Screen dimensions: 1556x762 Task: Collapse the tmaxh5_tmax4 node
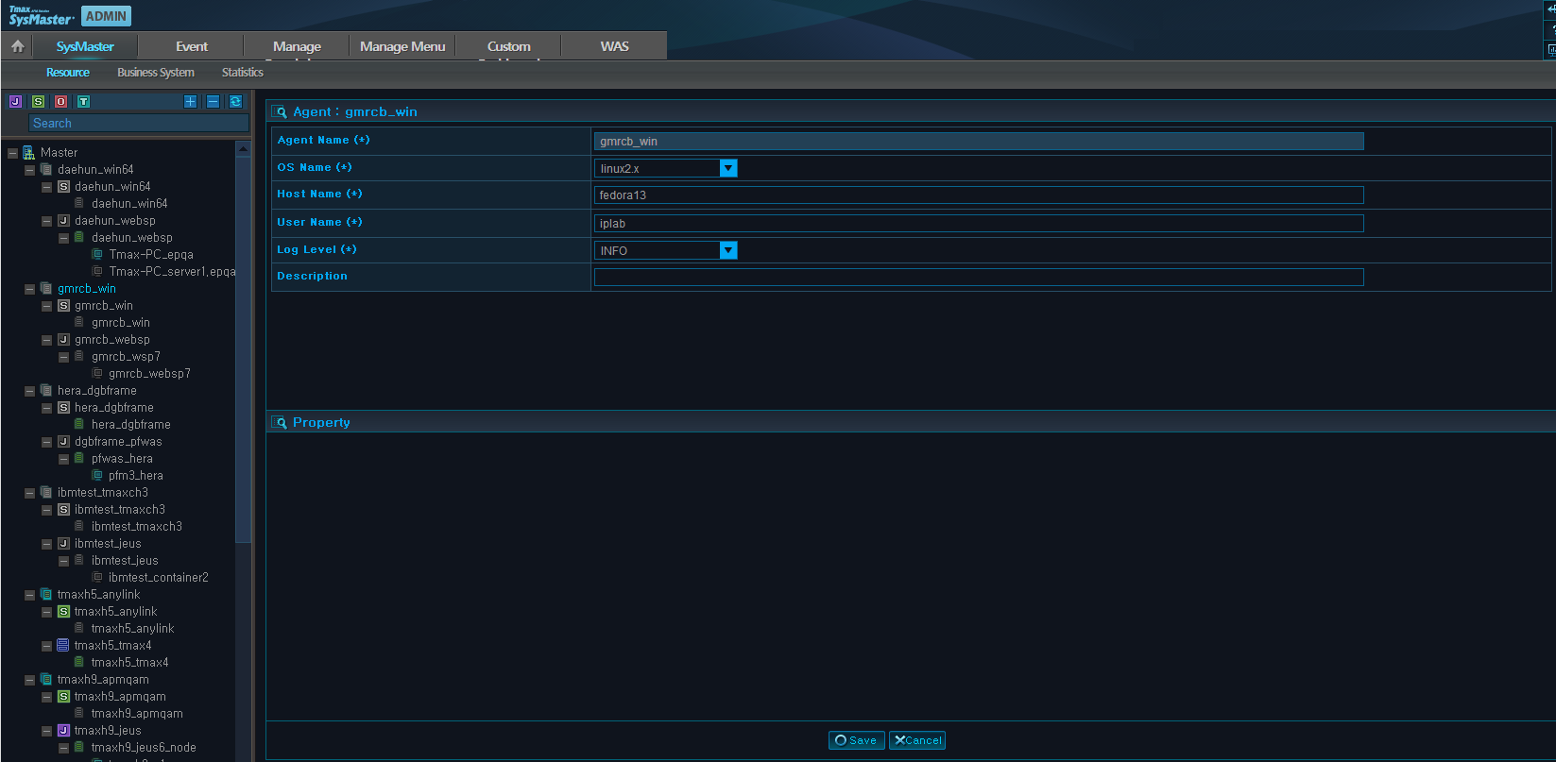(46, 646)
